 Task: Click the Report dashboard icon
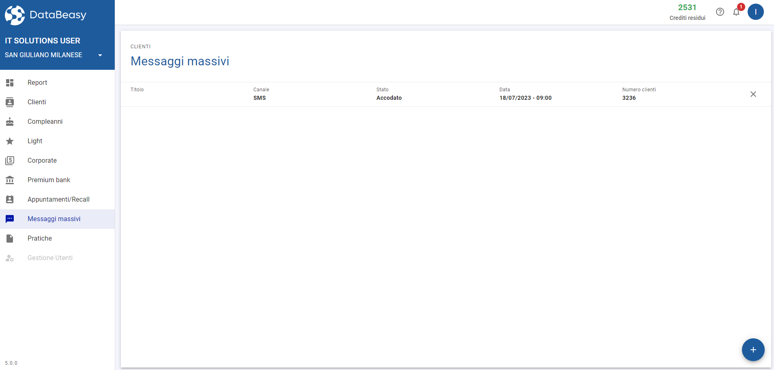[10, 83]
